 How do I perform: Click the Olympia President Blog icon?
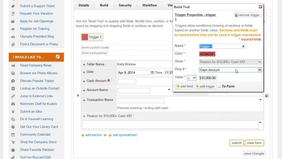pos(13,37)
